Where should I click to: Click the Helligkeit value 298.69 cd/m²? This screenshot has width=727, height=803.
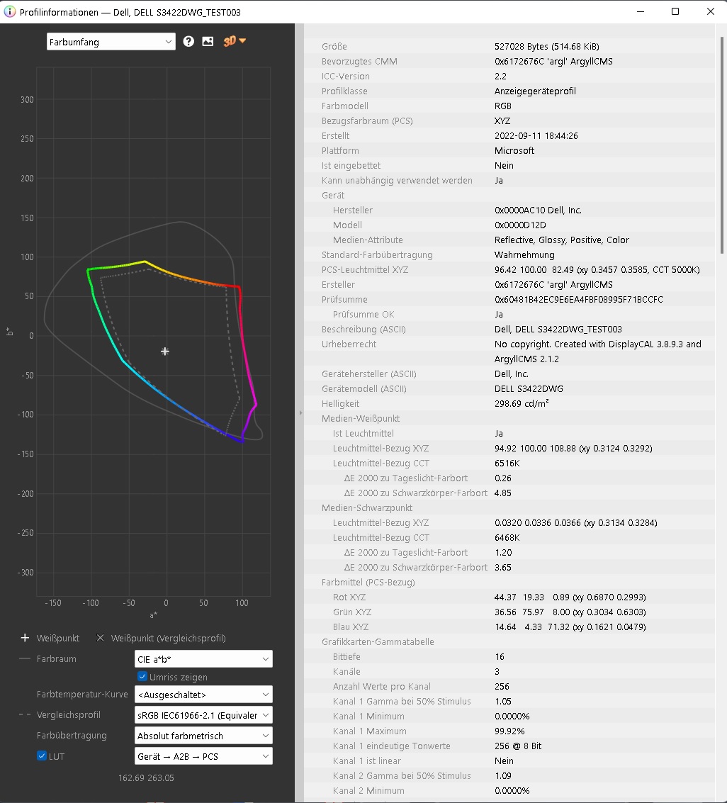coord(522,403)
